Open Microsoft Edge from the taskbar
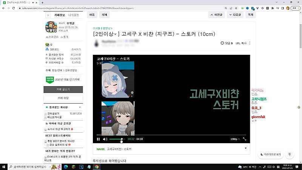Viewport: 302px width, 170px height. (x=66, y=167)
